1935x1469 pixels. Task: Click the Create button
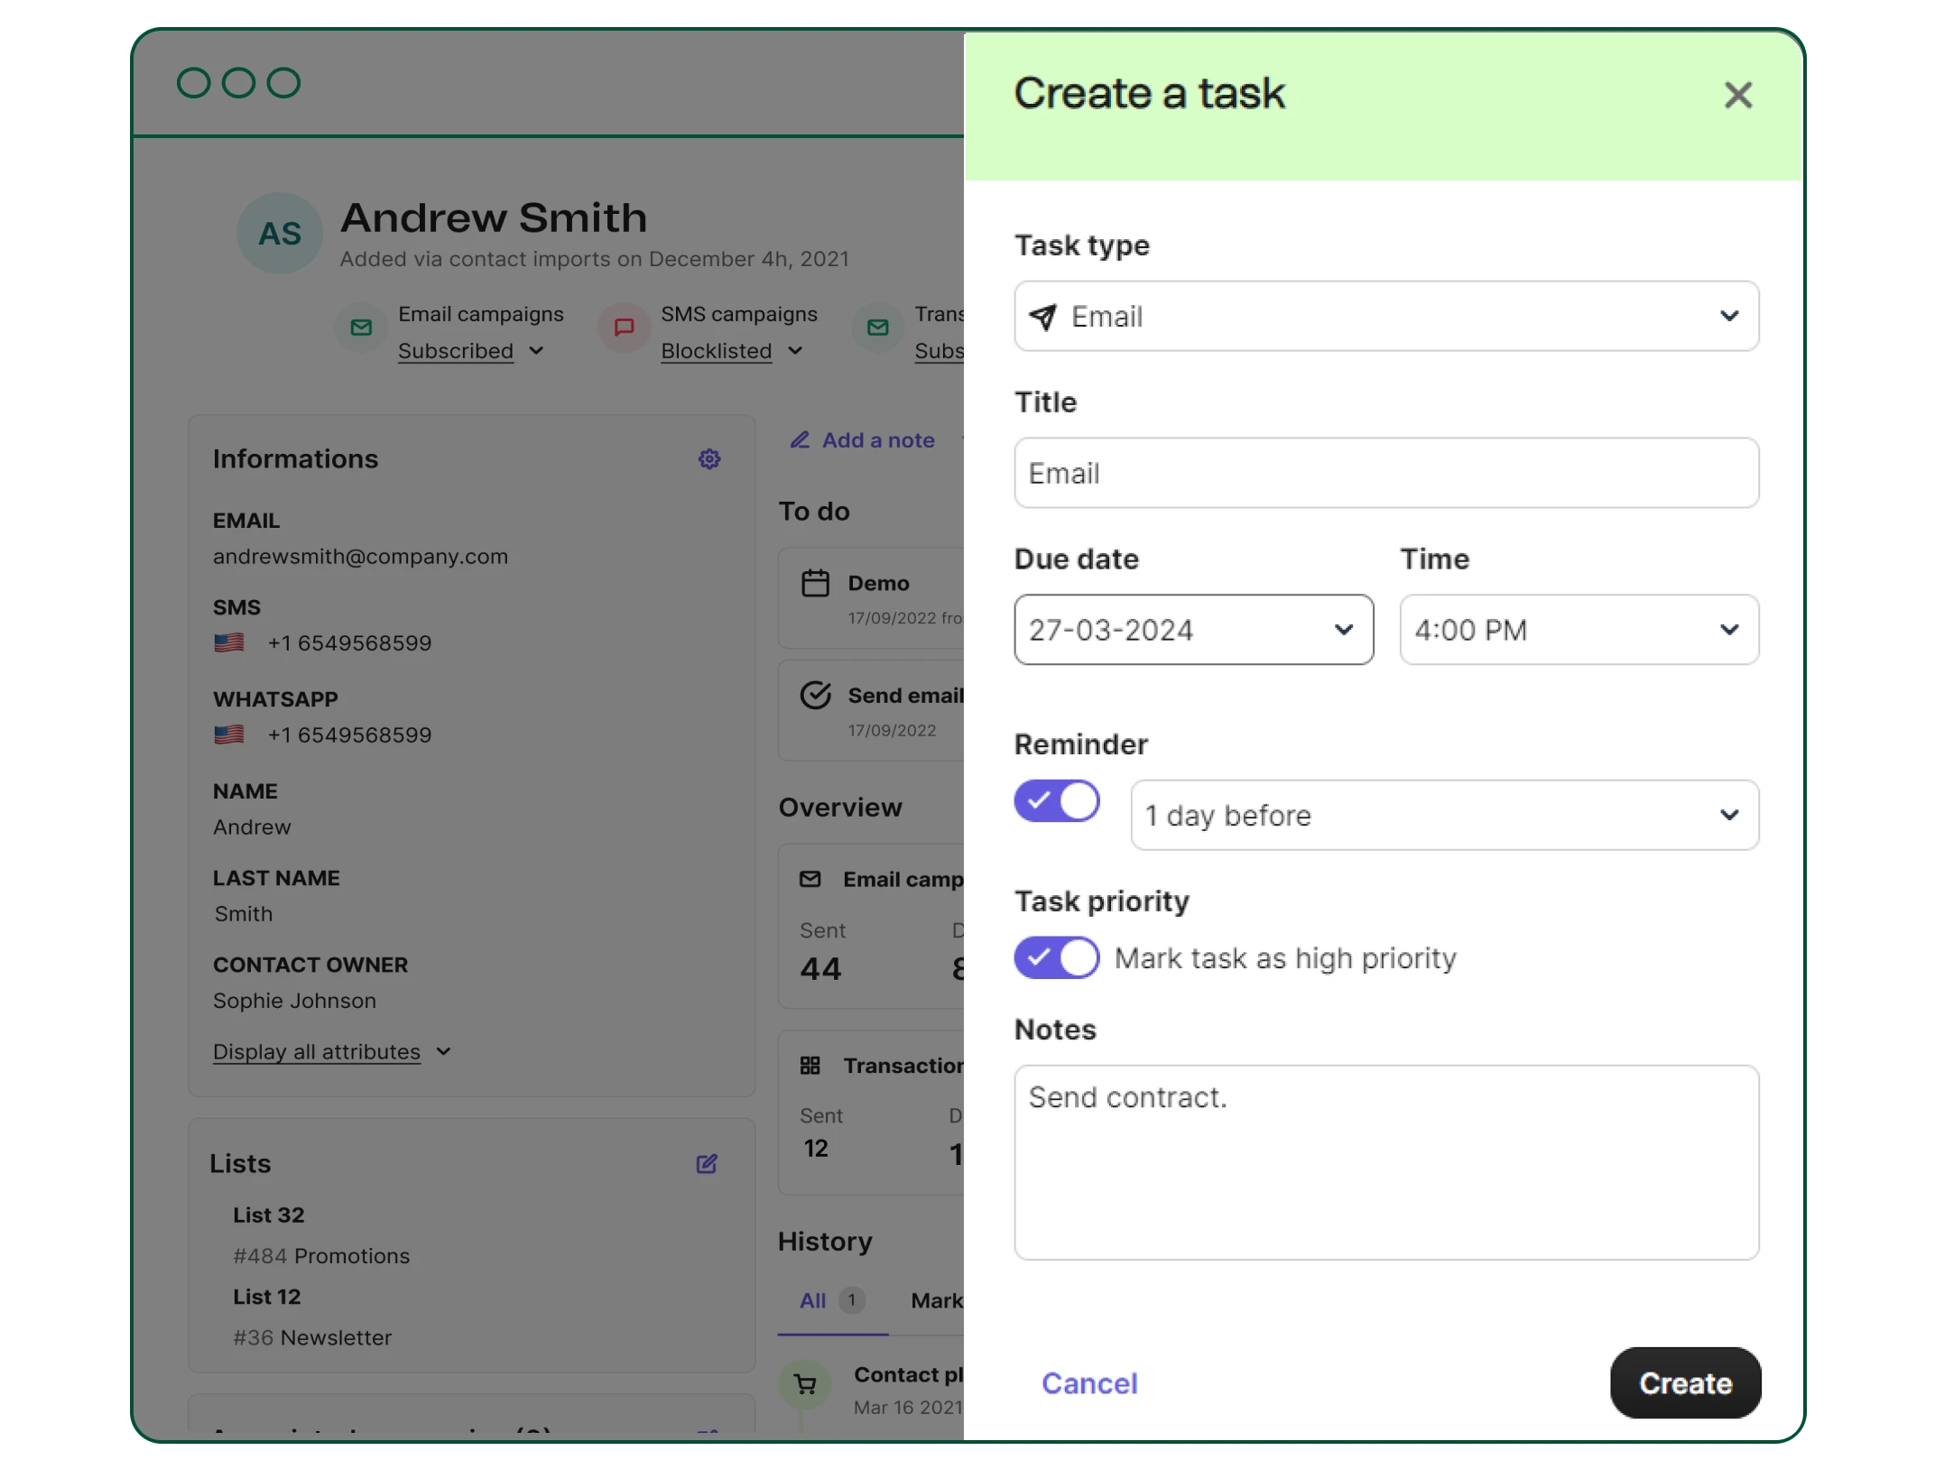[1684, 1383]
